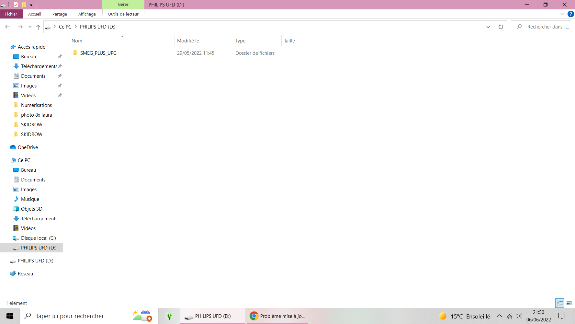The image size is (575, 324).
Task: Expand the address bar history dropdown
Action: 488,27
